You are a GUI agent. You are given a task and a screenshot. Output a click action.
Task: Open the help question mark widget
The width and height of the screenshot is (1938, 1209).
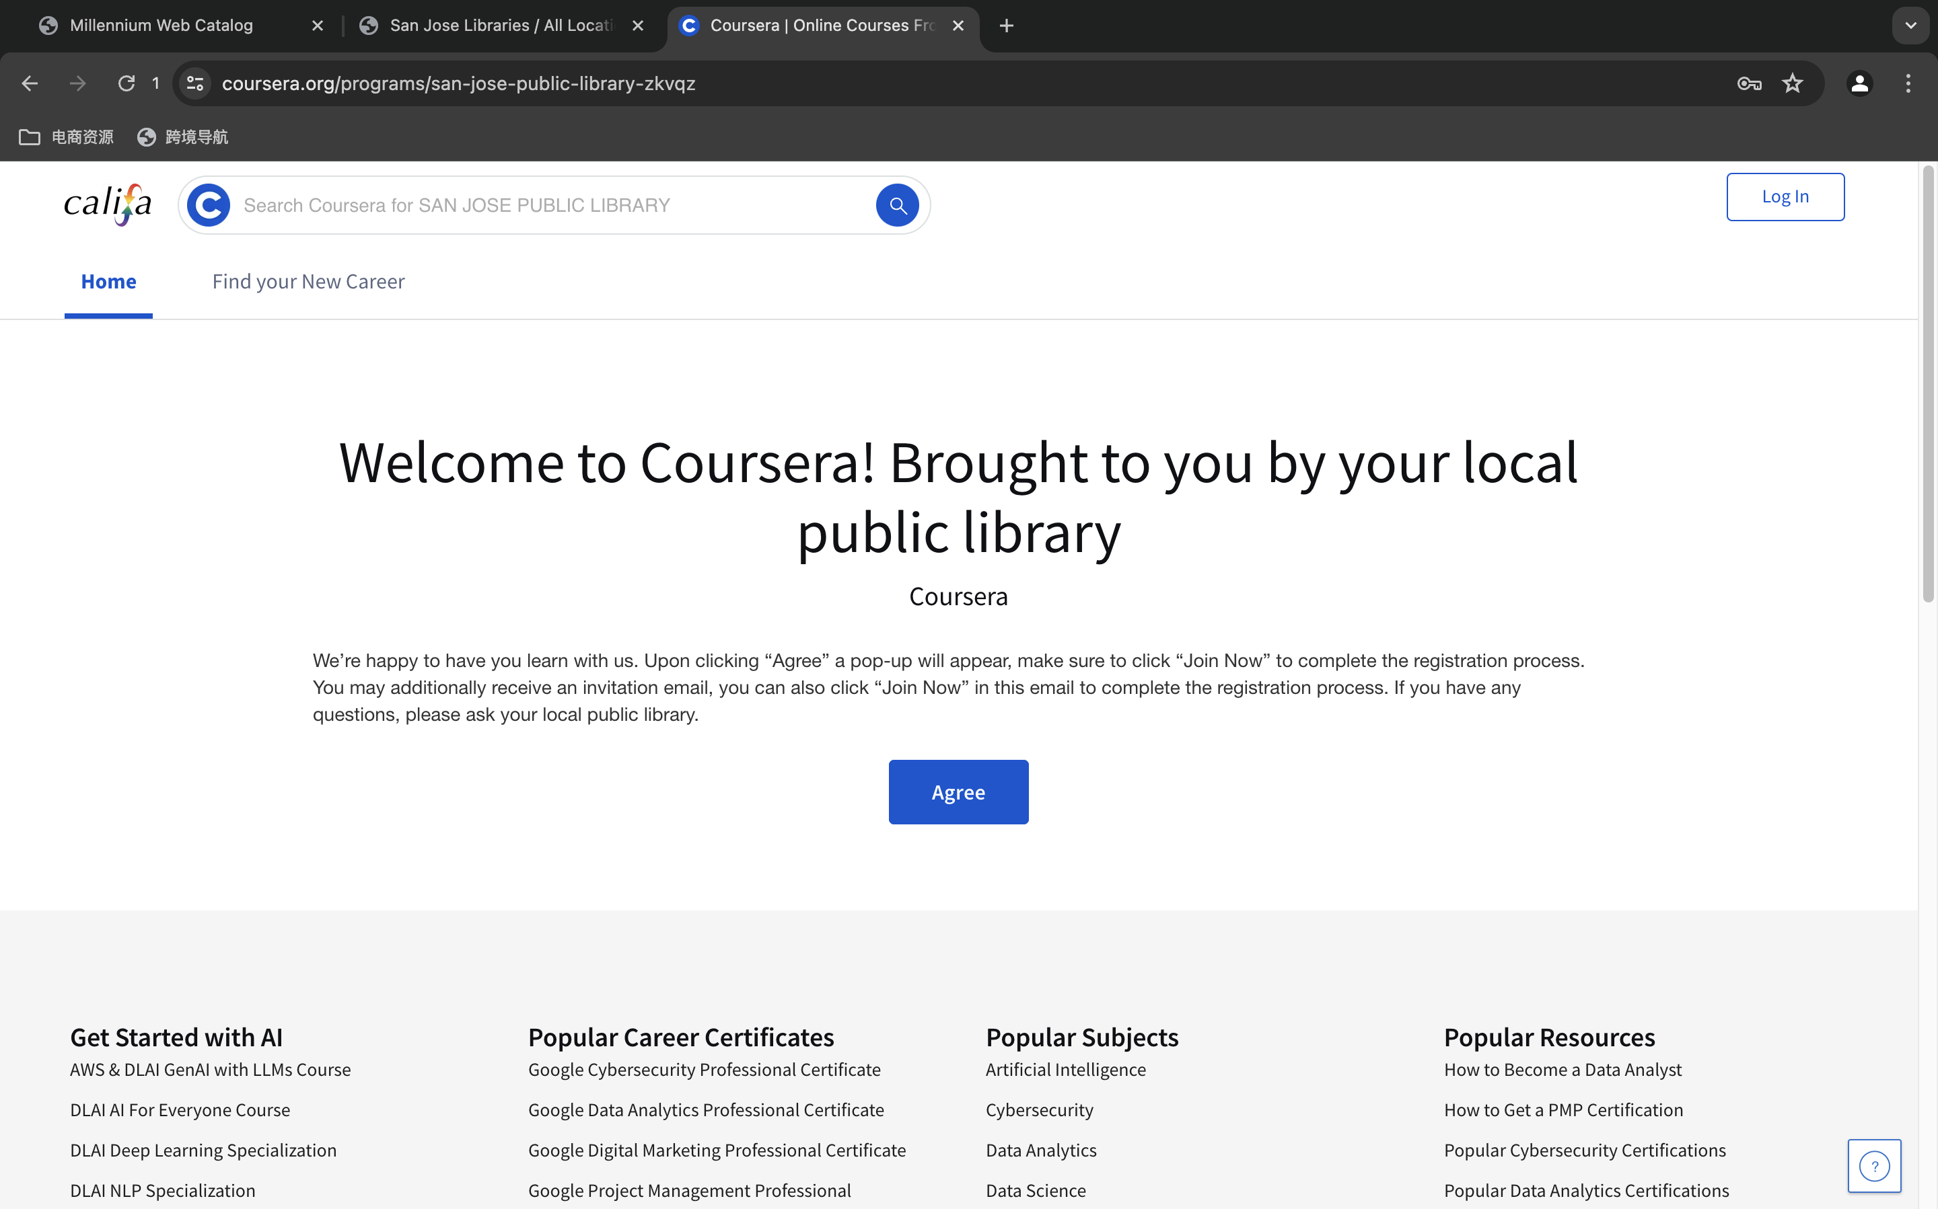1875,1166
